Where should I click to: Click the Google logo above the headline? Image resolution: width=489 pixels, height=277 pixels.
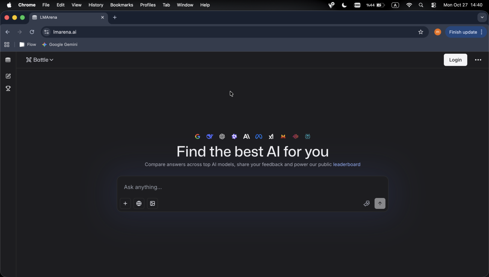click(x=197, y=136)
